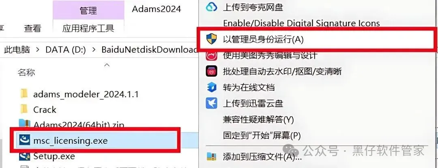Click the Setup.exe file icon

[25, 156]
